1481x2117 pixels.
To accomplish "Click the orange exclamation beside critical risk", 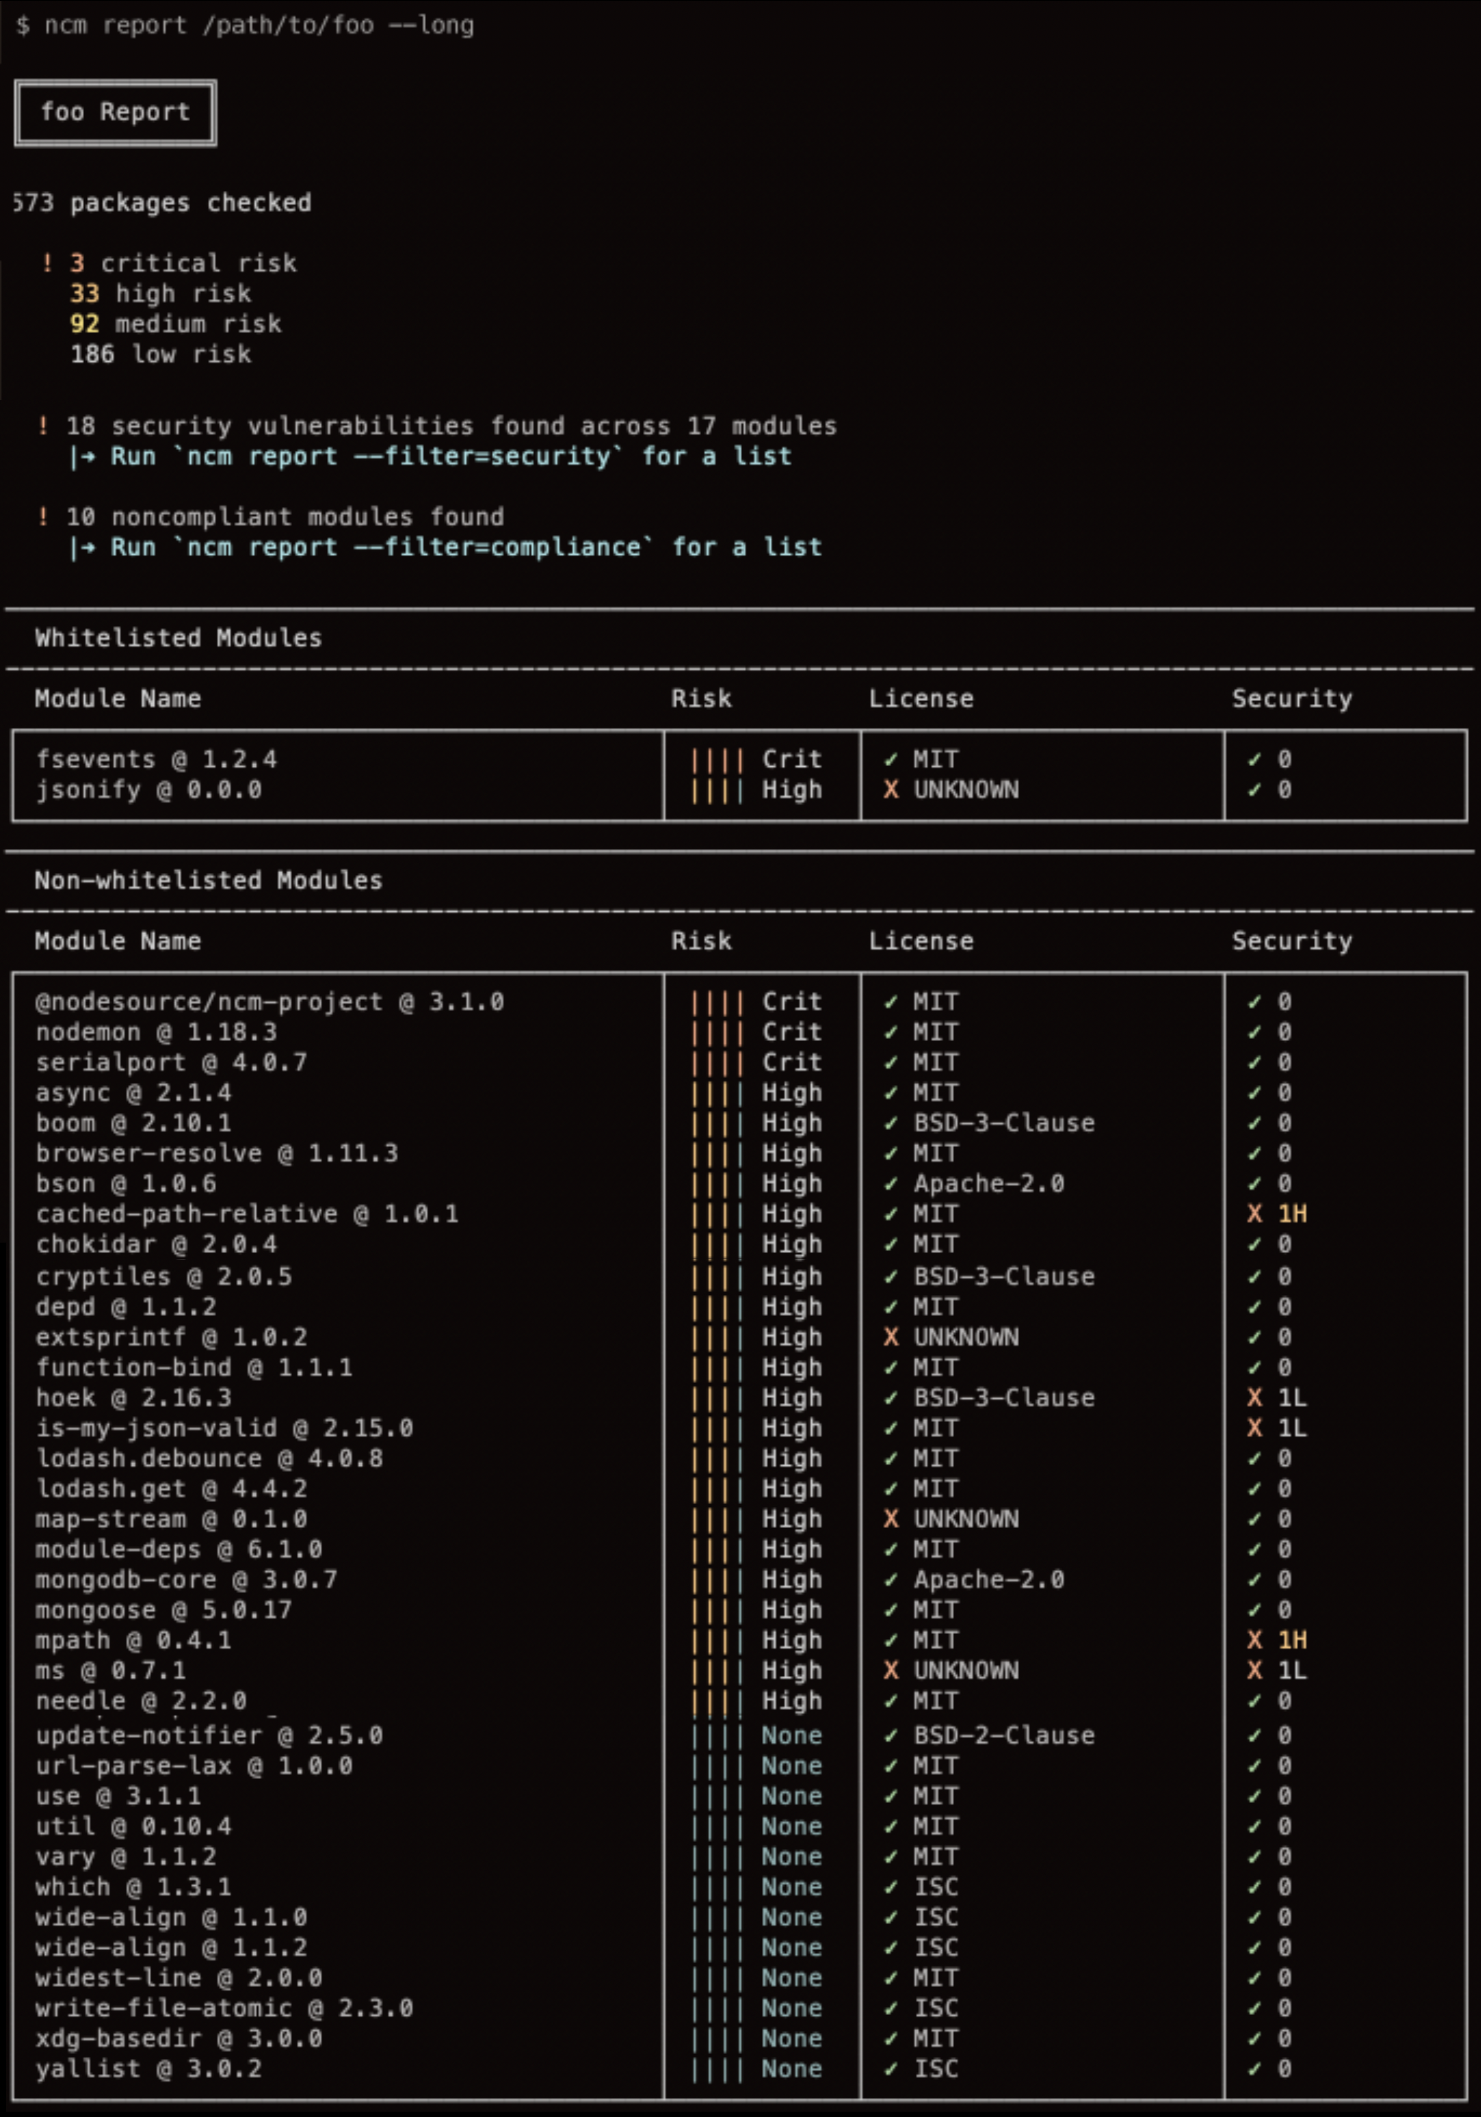I will pos(47,264).
